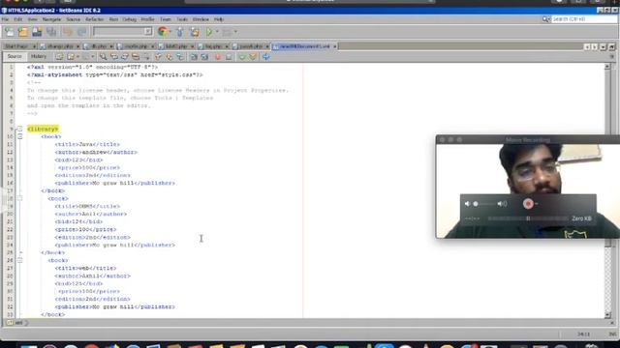This screenshot has width=620, height=348.
Task: Collapse the library element fold on line 9
Action: (19, 129)
